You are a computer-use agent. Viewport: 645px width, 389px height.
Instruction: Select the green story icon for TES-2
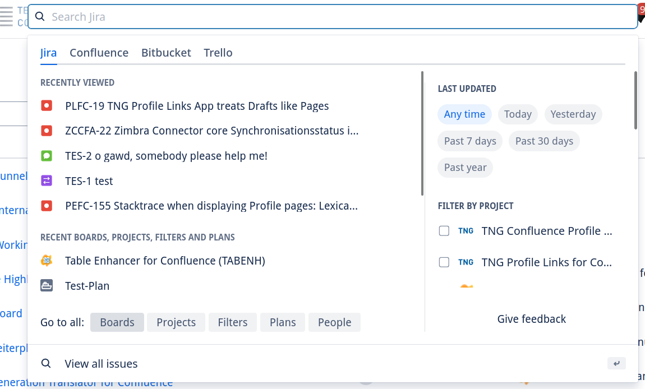point(47,155)
